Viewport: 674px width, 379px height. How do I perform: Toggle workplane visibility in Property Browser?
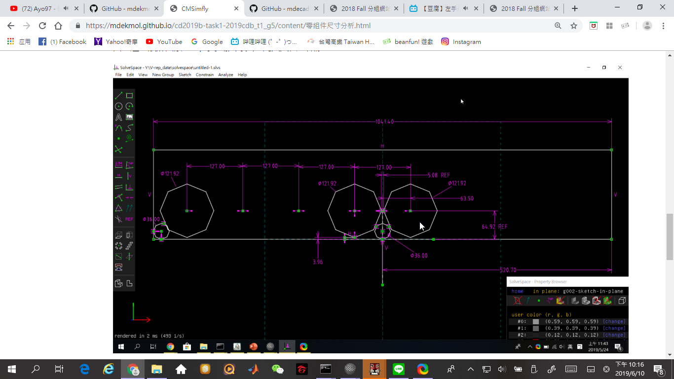click(x=517, y=301)
